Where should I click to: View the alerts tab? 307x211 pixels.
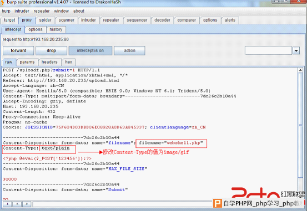pyautogui.click(x=230, y=20)
